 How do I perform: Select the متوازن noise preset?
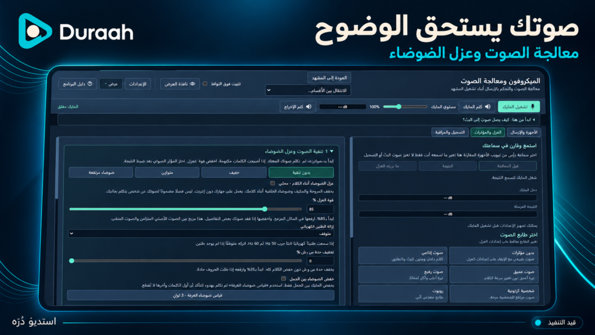167,172
